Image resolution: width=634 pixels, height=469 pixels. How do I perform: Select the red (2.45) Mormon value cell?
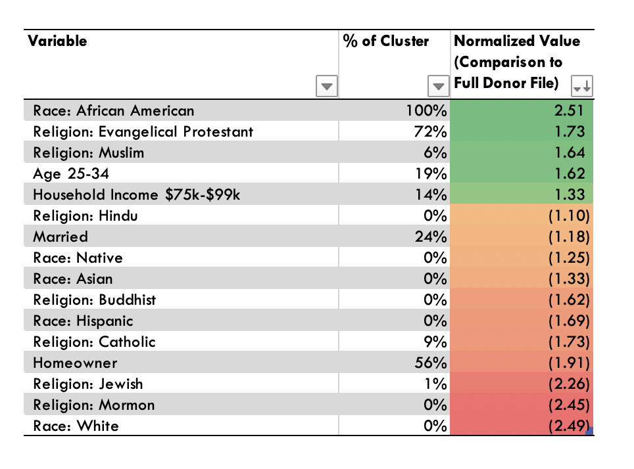pos(522,405)
